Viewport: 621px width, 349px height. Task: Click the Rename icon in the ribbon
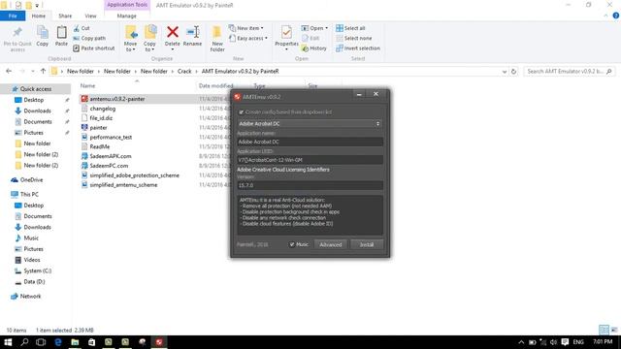pos(193,32)
